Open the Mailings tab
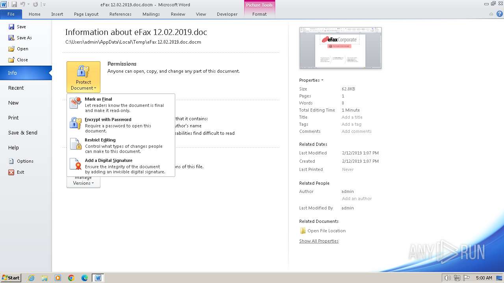Screen dimensions: 504x283 [x=151, y=14]
